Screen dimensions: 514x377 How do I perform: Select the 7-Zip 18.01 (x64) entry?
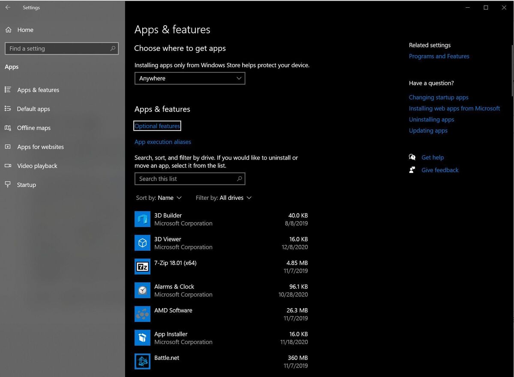[x=175, y=263]
